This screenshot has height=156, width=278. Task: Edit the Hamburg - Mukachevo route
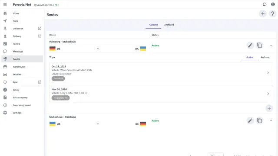tap(250, 45)
